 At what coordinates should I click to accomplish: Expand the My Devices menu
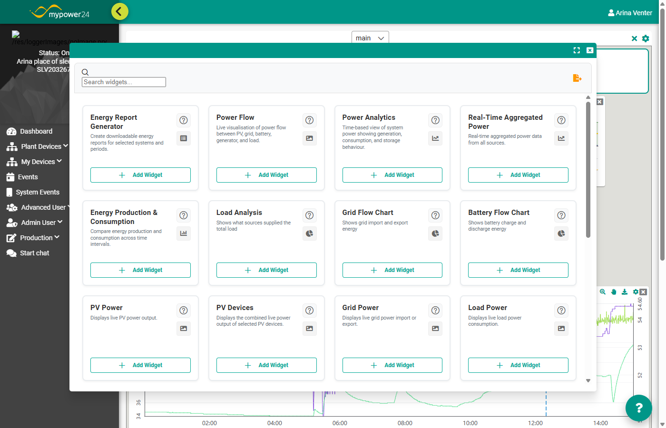34,162
